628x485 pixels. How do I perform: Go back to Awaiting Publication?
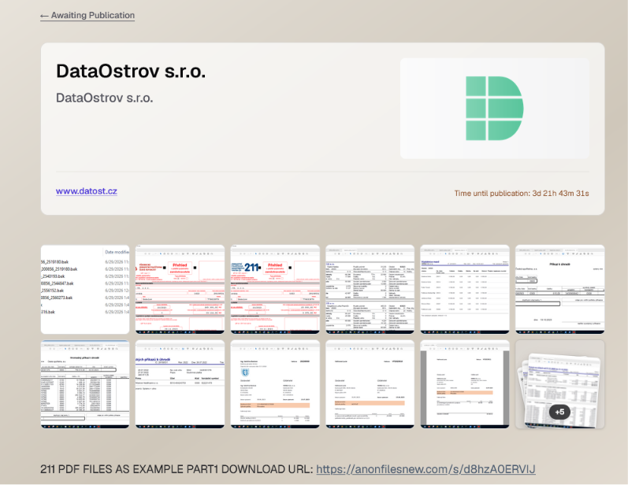87,15
